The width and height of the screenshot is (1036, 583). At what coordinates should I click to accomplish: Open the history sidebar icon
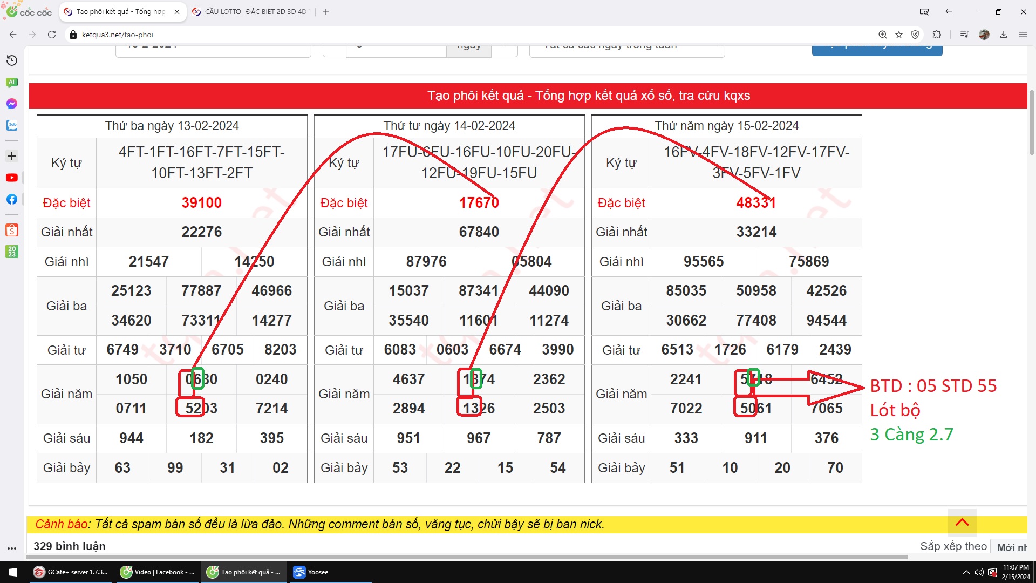12,60
